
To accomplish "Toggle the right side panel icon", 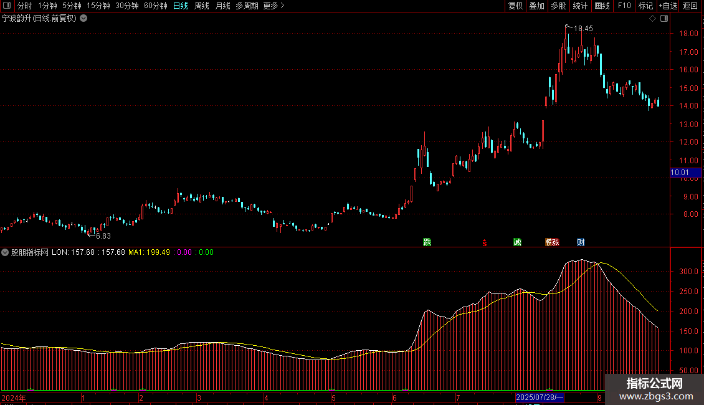I will 664,19.
